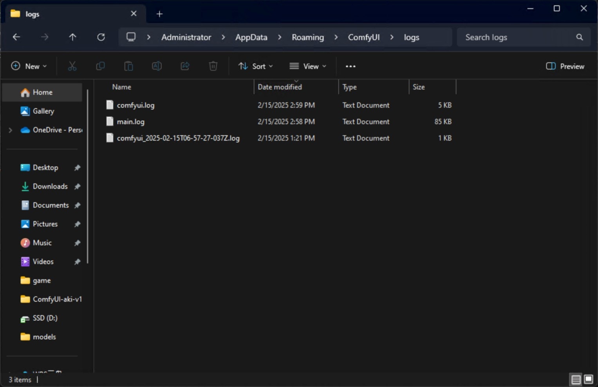Open the Sort dropdown
This screenshot has height=387, width=598.
255,66
